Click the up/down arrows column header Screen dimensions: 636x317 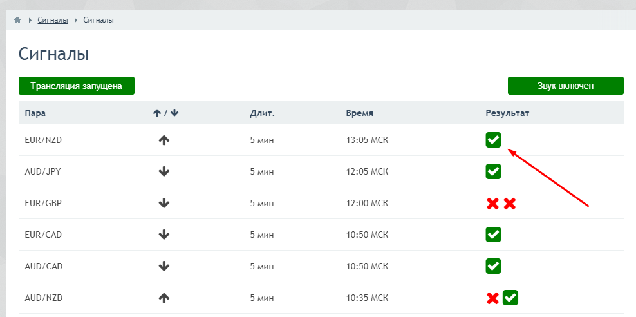point(165,113)
